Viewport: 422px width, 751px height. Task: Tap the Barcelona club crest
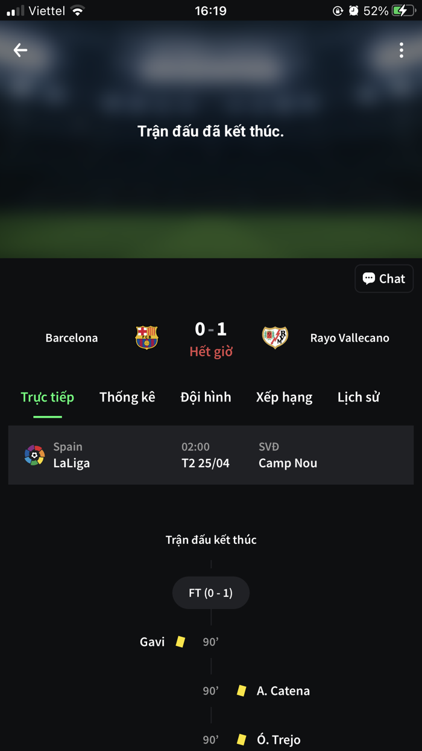tap(146, 337)
